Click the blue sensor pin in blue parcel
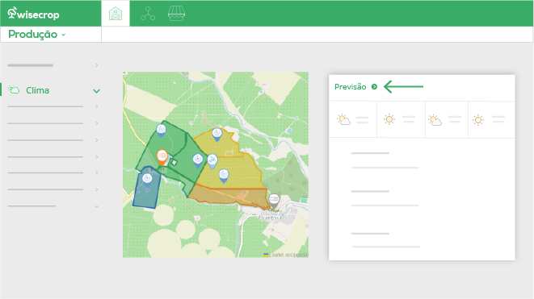The width and height of the screenshot is (534, 299). click(x=147, y=180)
